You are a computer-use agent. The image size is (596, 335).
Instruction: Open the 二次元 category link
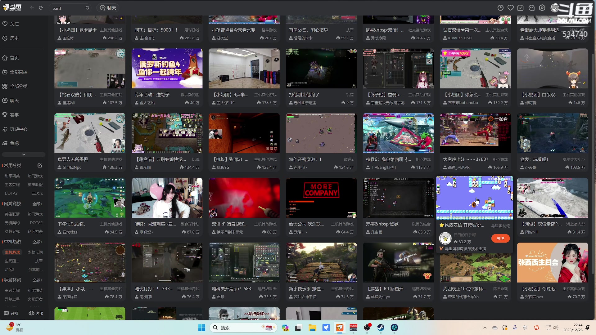[x=37, y=193]
